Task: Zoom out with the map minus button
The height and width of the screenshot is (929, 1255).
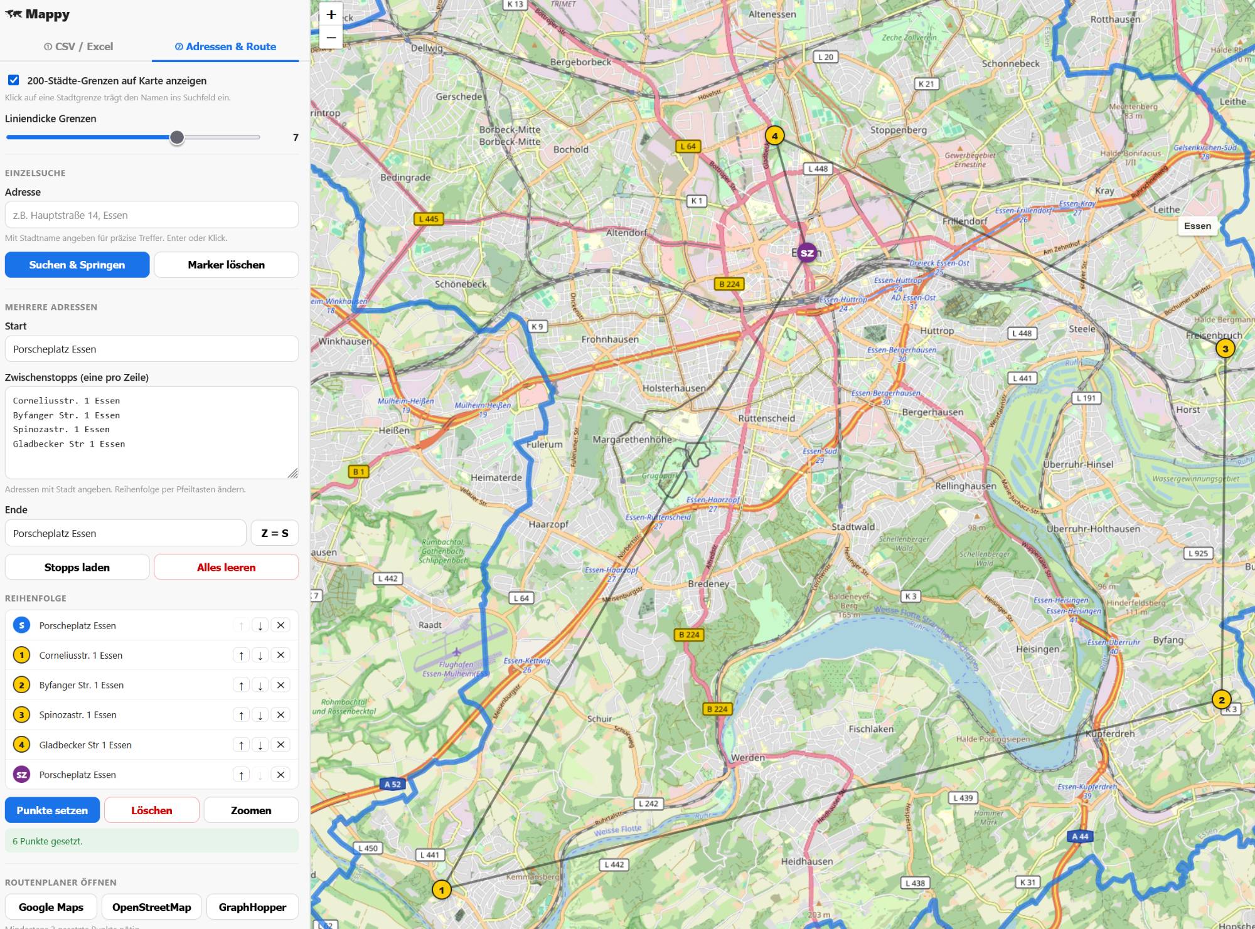Action: click(x=331, y=38)
